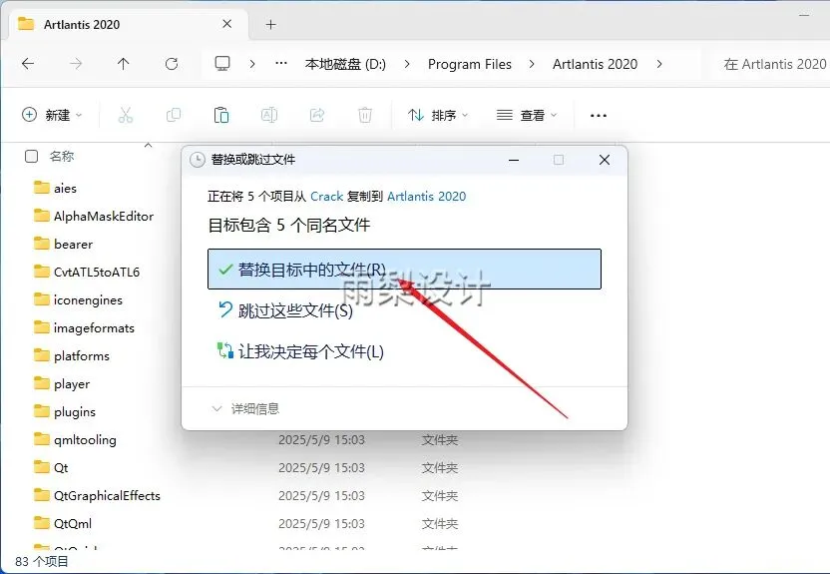Click the 83 个项目 status bar text
This screenshot has width=830, height=574.
pyautogui.click(x=42, y=561)
